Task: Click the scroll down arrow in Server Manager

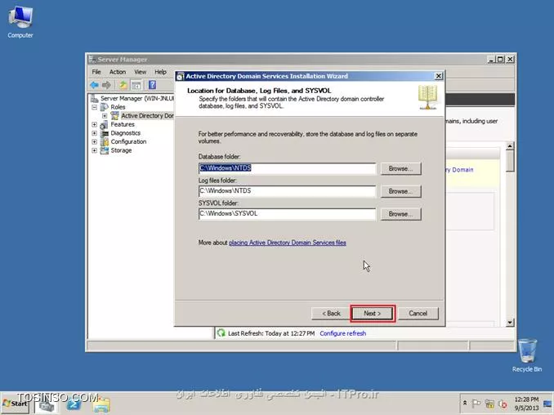Action: (510, 322)
